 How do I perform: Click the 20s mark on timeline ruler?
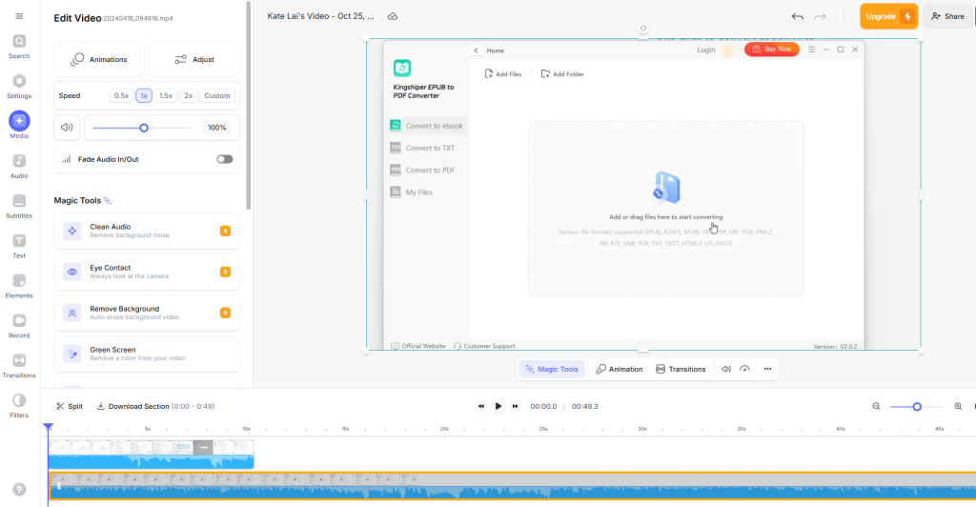click(x=444, y=429)
